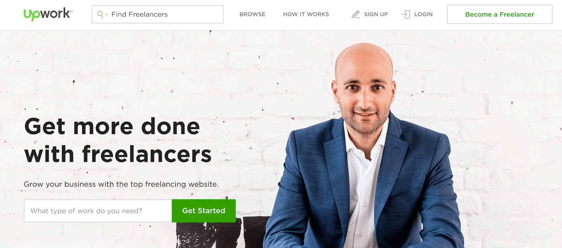
Task: Click the man's photo in the hero banner
Action: [364, 145]
